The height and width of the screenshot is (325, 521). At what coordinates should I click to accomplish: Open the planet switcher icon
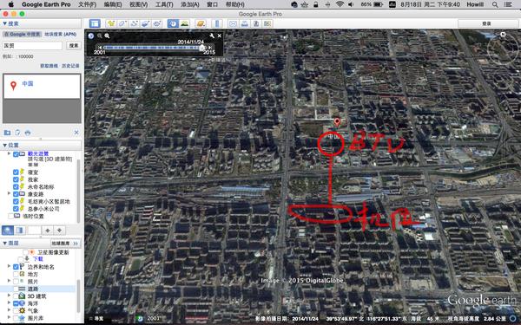point(201,23)
